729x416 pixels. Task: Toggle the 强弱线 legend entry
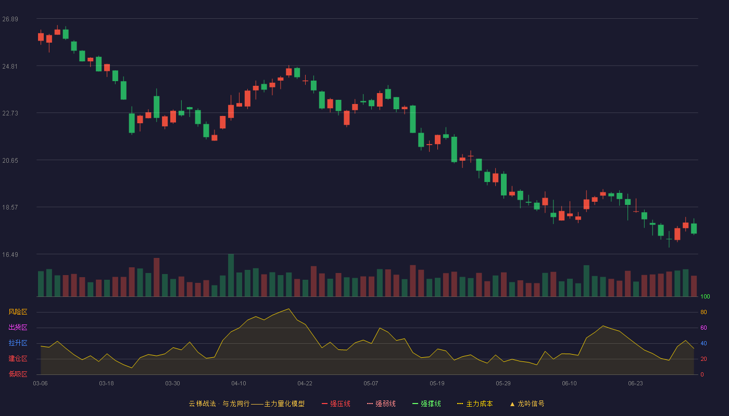pos(381,404)
